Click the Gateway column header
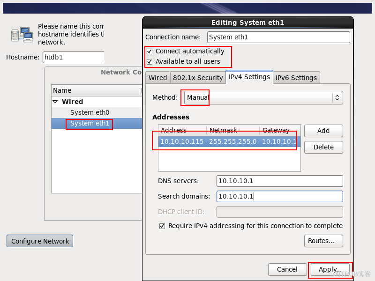This screenshot has width=375, height=281. [x=280, y=130]
